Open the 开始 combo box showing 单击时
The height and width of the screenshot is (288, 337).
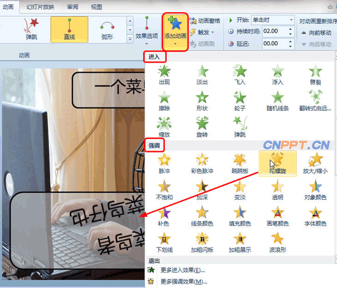pyautogui.click(x=273, y=20)
